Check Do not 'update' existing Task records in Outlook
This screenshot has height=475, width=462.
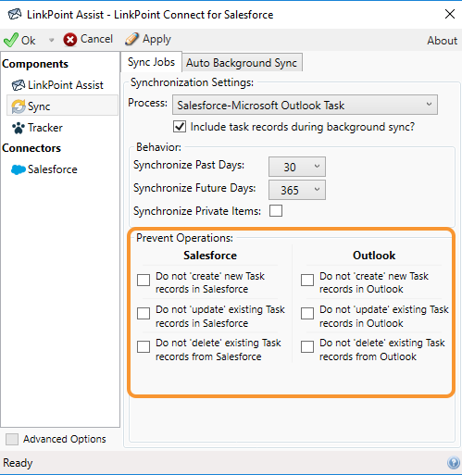[307, 313]
